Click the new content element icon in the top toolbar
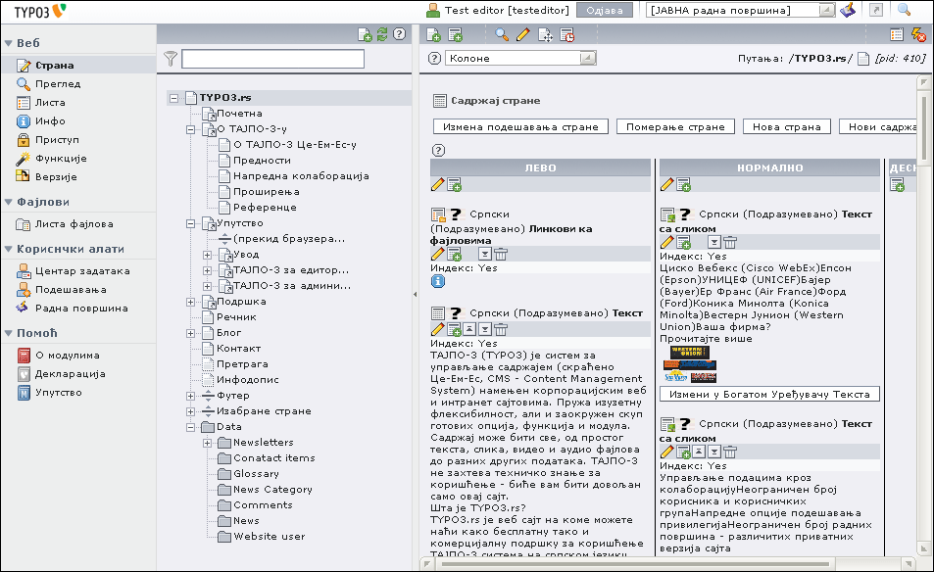 pyautogui.click(x=455, y=35)
